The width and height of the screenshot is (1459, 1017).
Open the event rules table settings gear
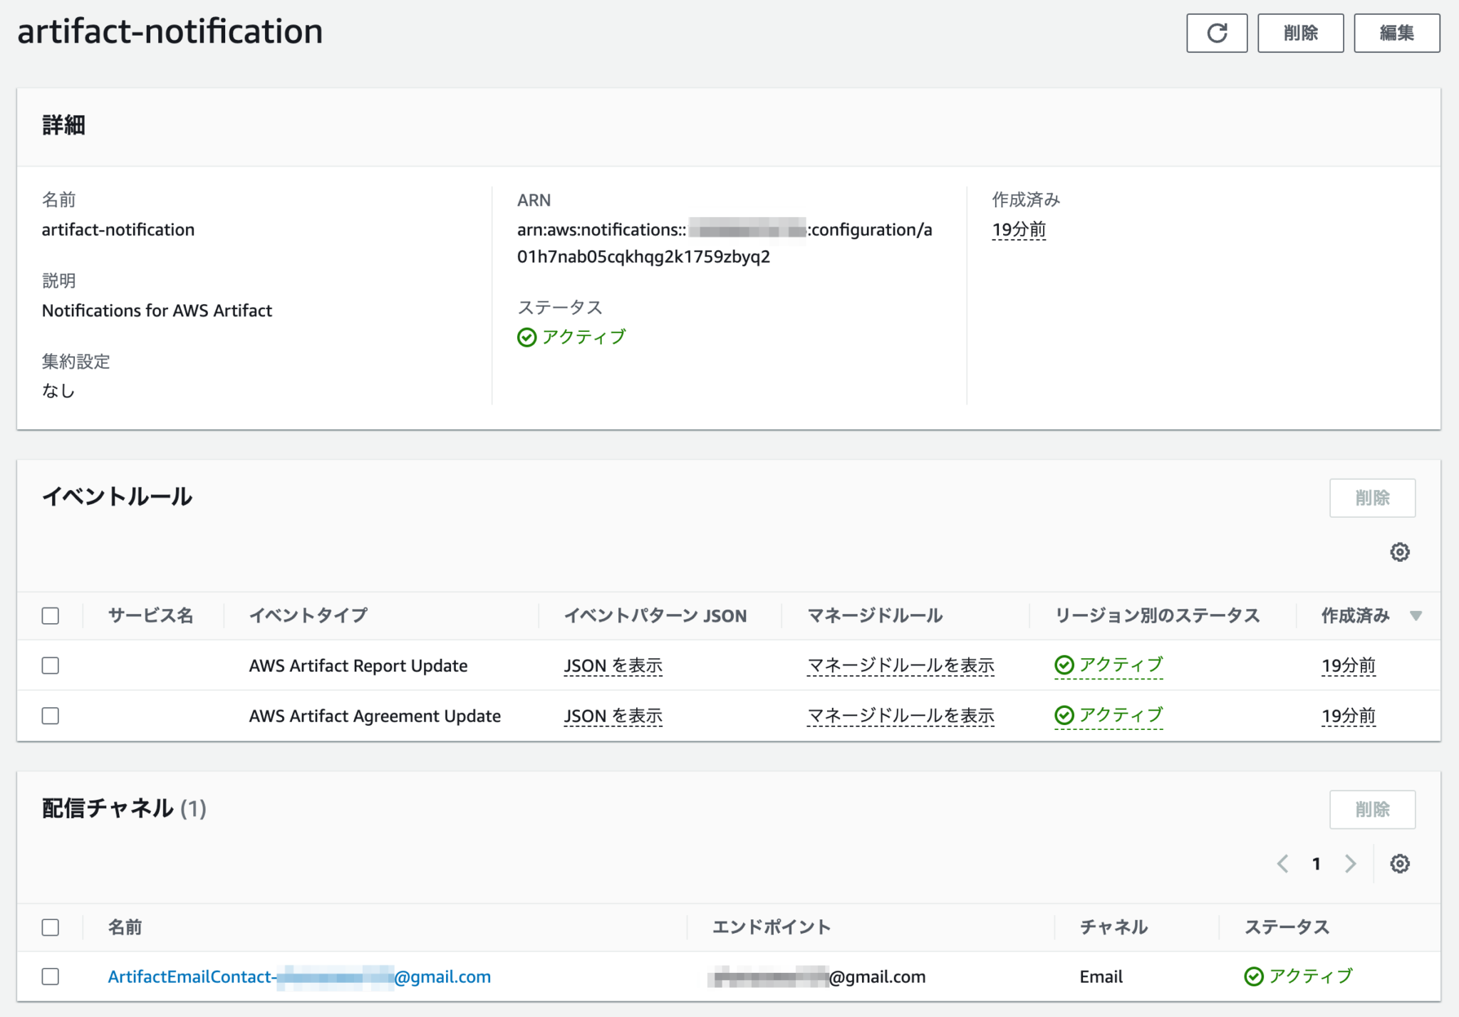[1400, 552]
